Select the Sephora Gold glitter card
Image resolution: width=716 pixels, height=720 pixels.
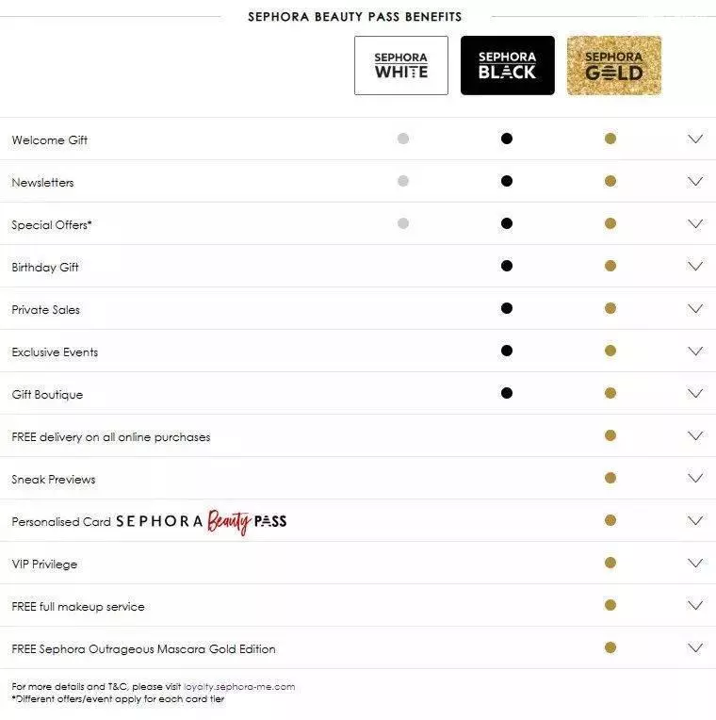click(x=614, y=66)
